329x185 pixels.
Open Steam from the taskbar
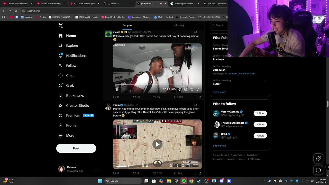[199, 181]
